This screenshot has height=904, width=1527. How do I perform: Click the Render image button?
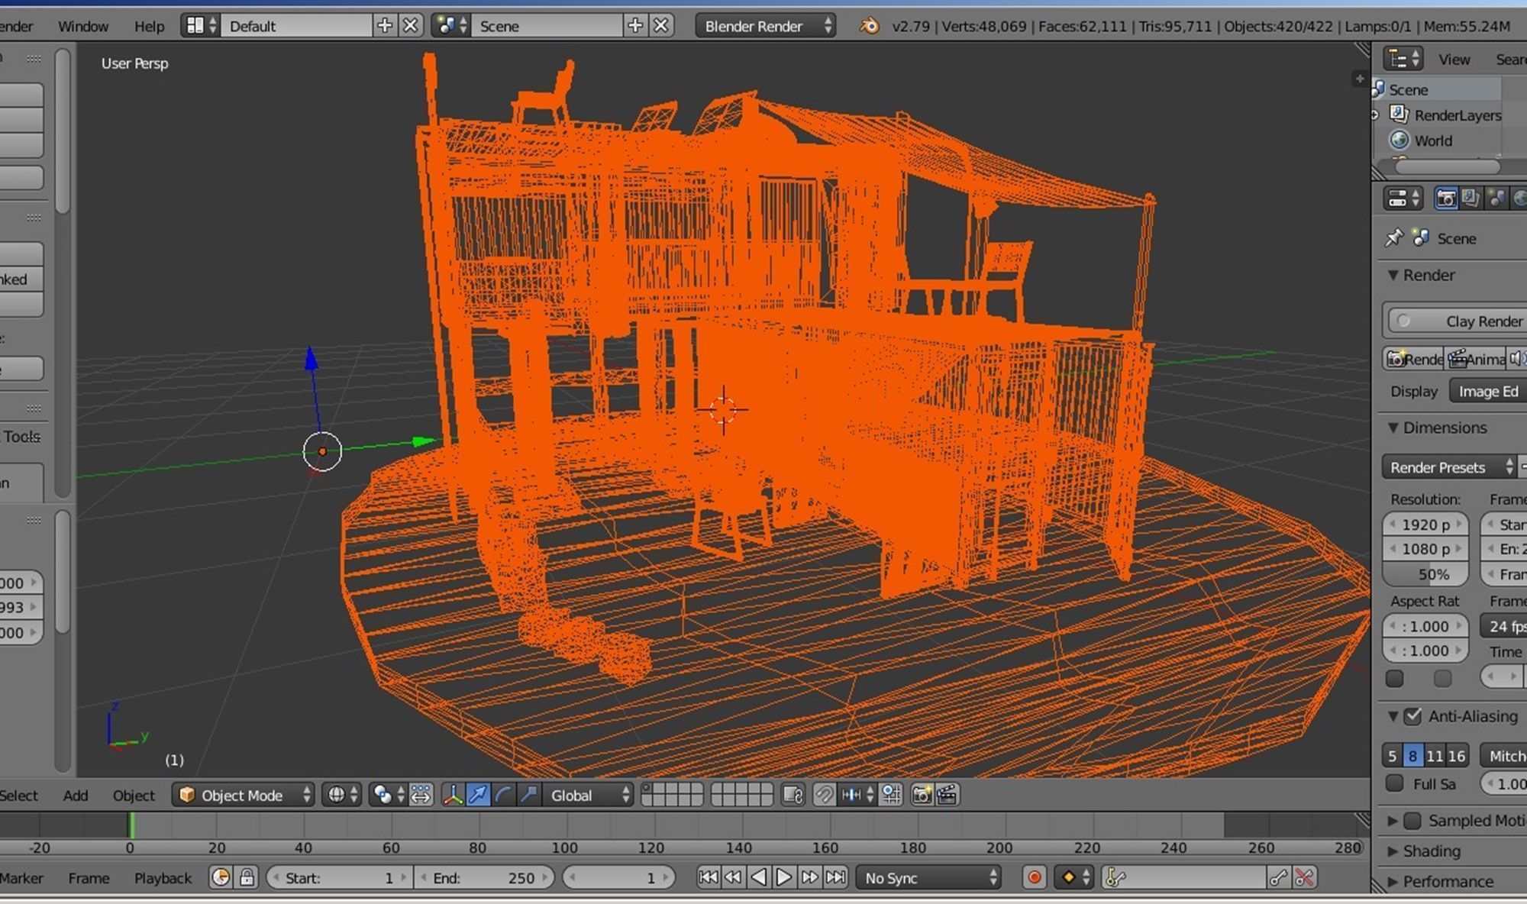pos(1413,359)
